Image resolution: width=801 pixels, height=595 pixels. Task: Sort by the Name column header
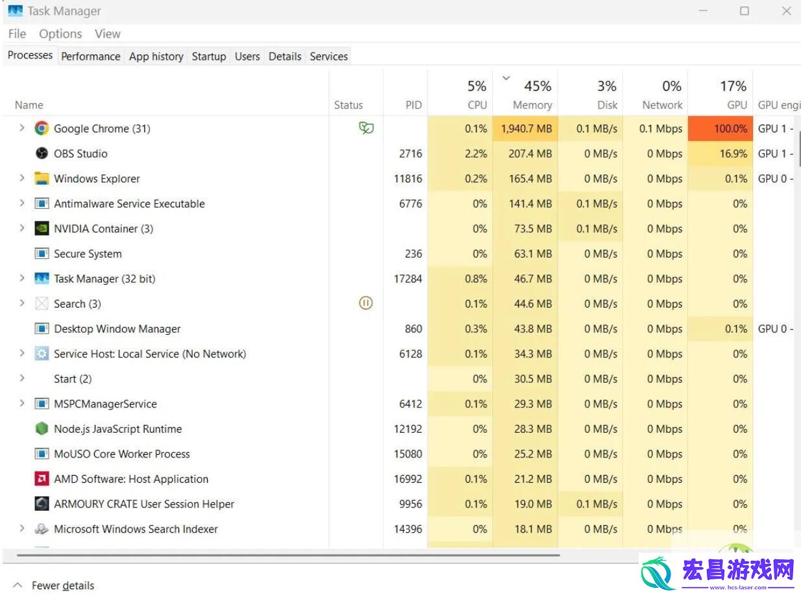point(166,93)
